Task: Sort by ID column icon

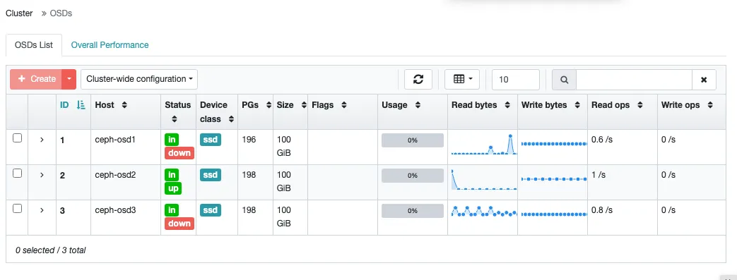Action: pyautogui.click(x=81, y=105)
